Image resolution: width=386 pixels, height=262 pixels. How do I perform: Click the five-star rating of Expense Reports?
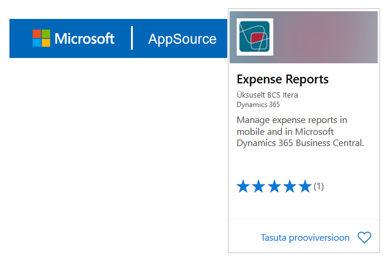(274, 186)
